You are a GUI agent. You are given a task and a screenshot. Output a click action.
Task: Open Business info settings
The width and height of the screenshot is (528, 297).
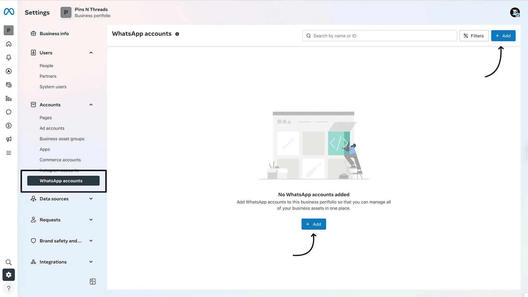[54, 34]
